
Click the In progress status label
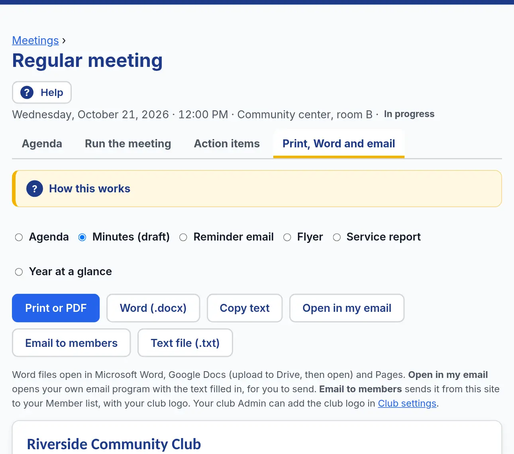pyautogui.click(x=409, y=114)
